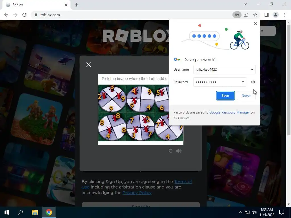
Task: View site information lock icon
Action: pyautogui.click(x=36, y=15)
